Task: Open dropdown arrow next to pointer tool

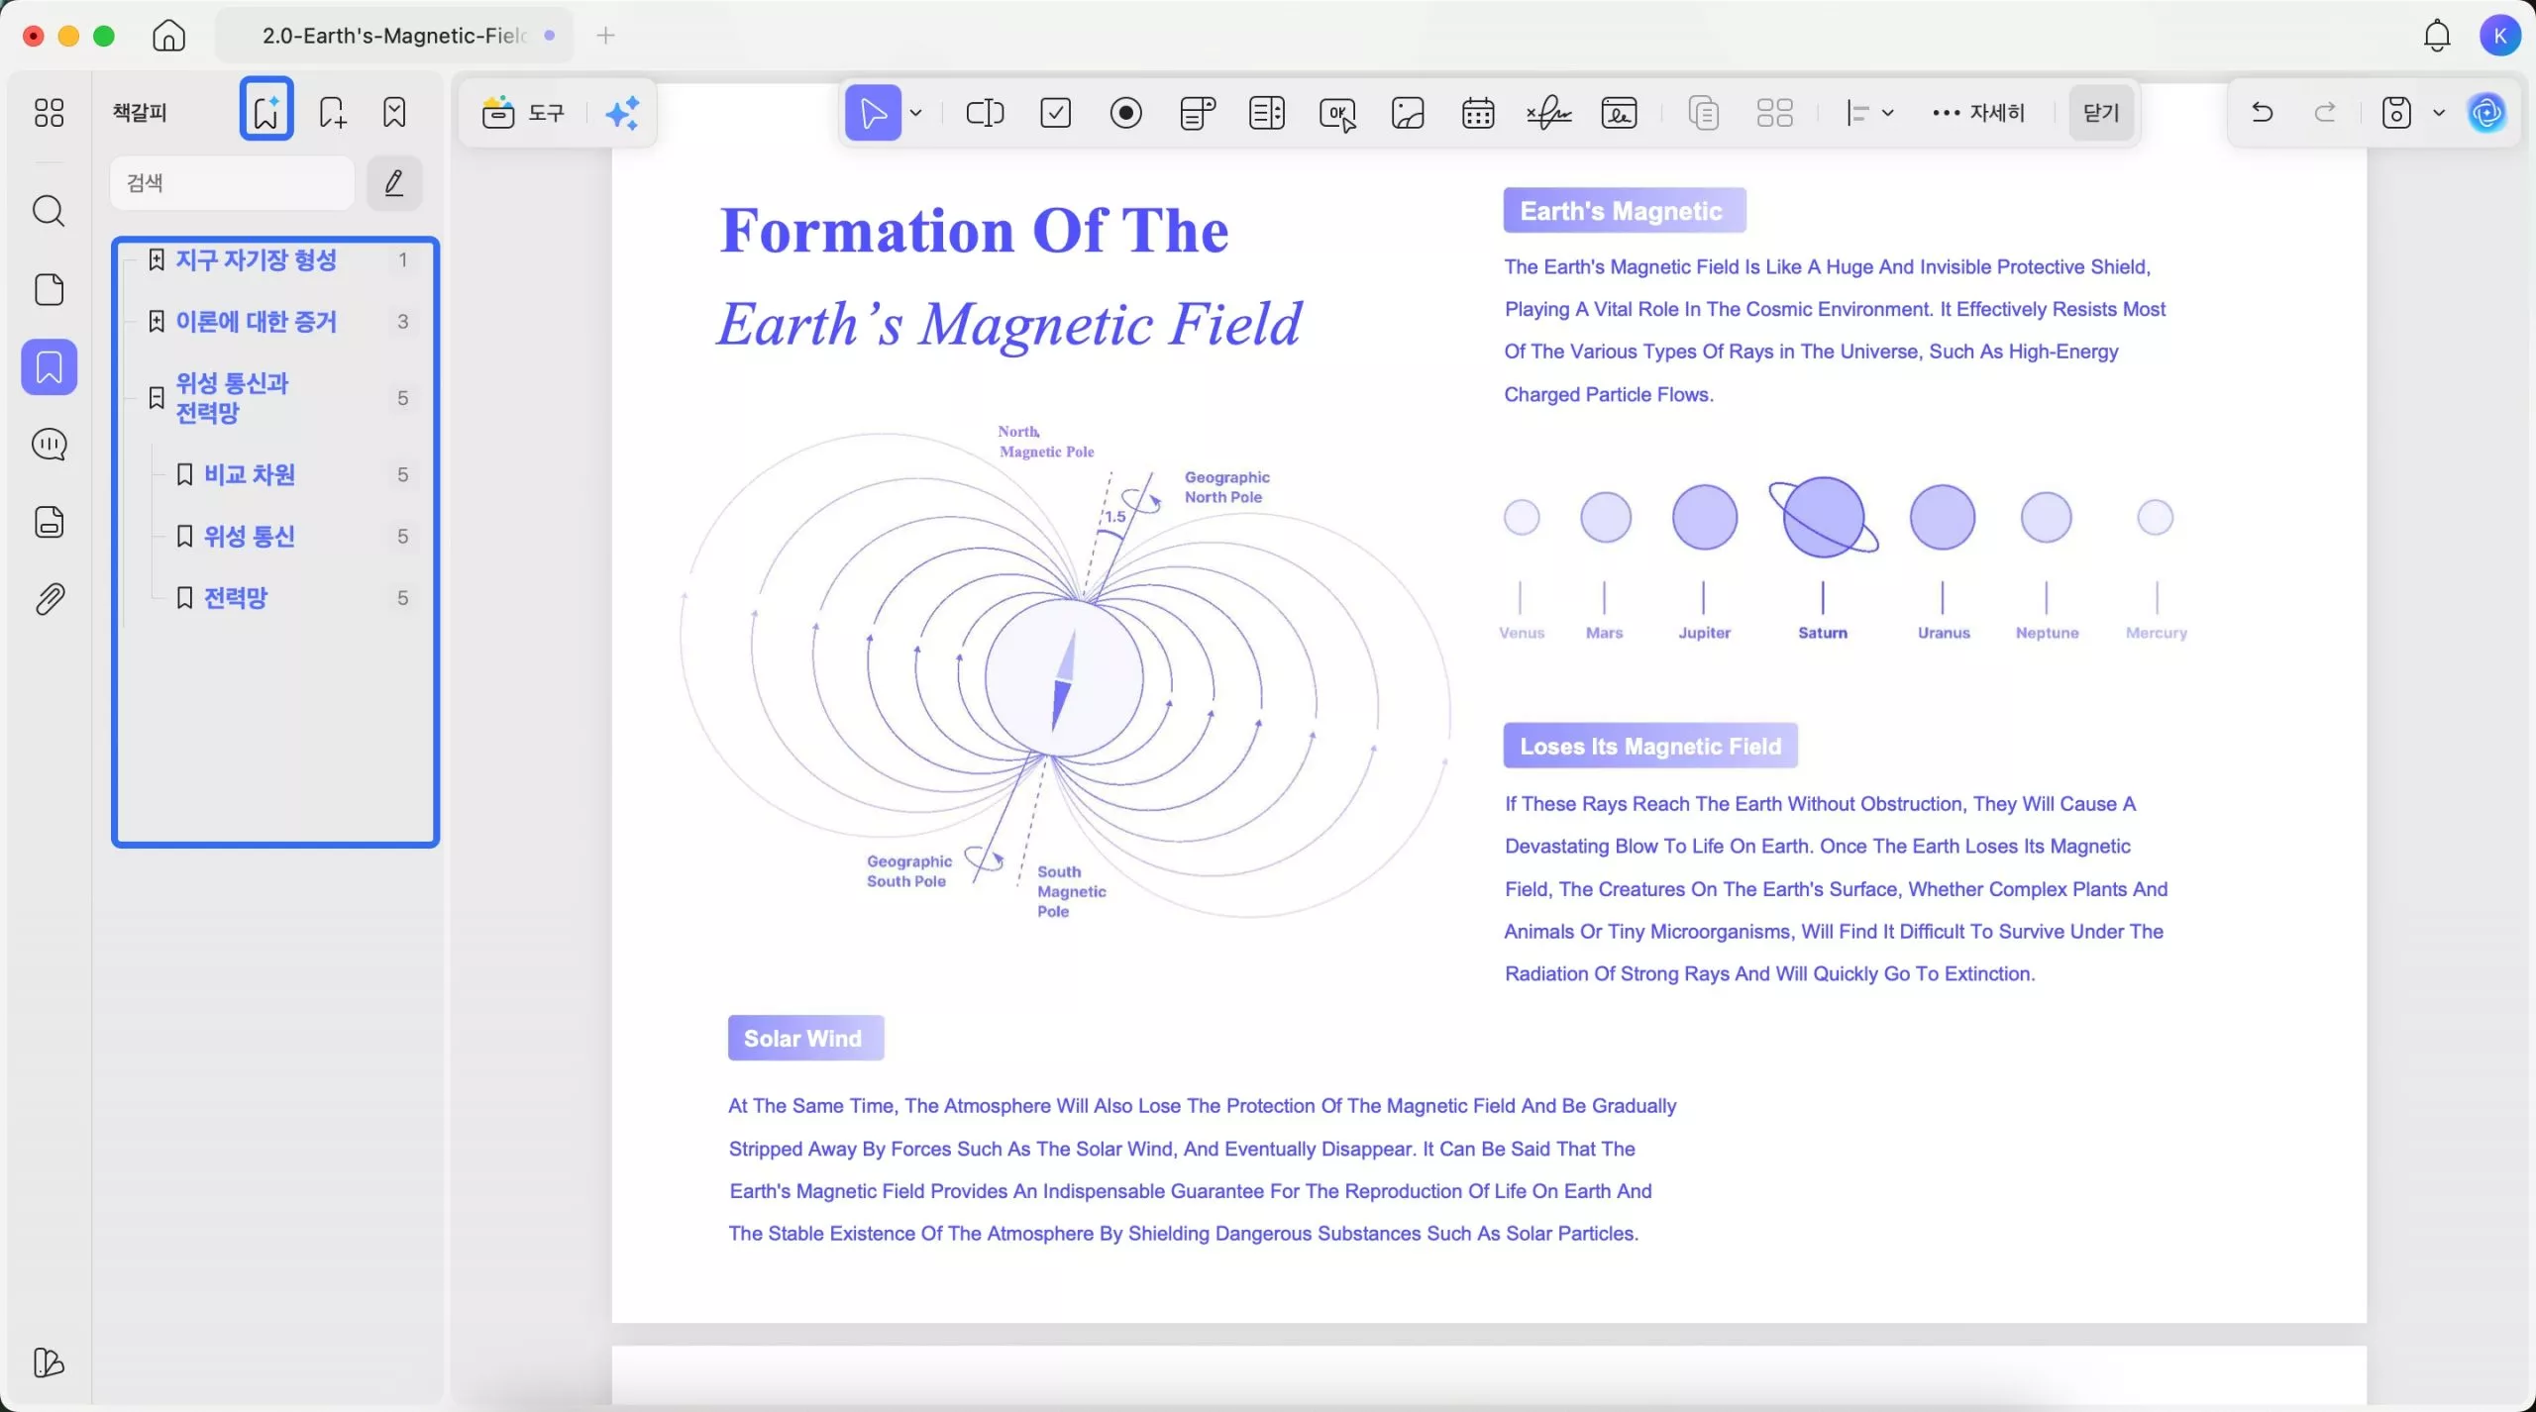Action: tap(916, 113)
